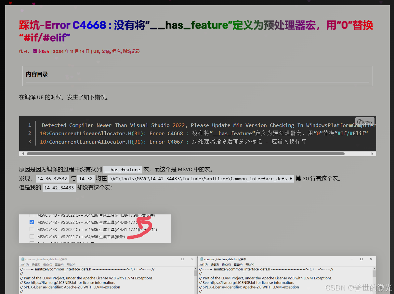Expand the 内容目录 table of contents box
Image resolution: width=394 pixels, height=294 pixels.
[197, 76]
